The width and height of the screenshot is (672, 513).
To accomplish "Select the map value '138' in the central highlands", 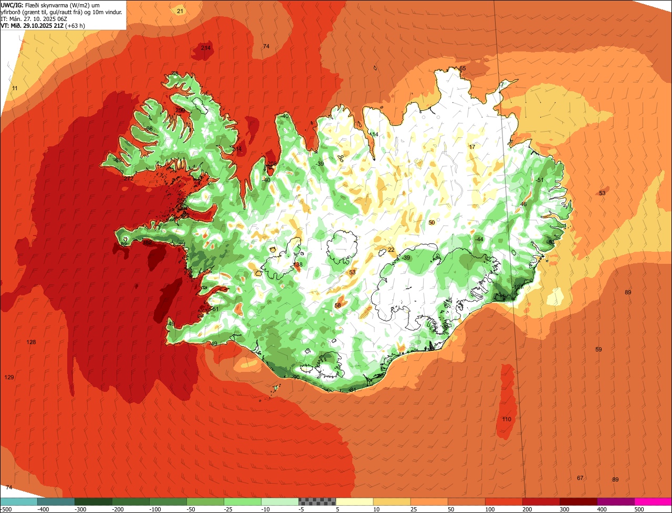I will (x=298, y=264).
